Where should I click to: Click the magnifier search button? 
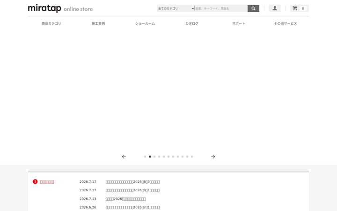pyautogui.click(x=253, y=8)
